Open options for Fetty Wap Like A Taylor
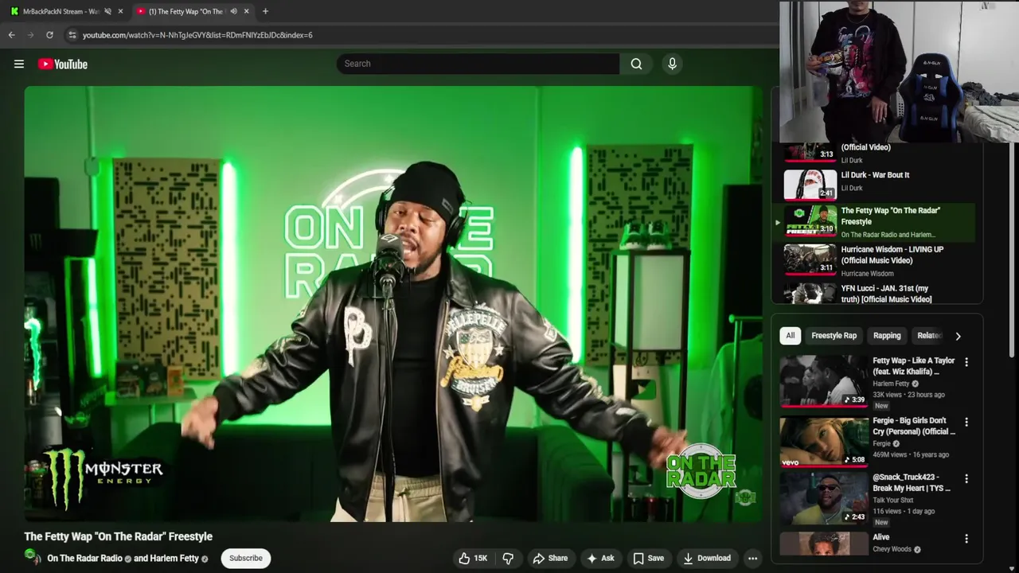Screen dimensions: 1019x573 coord(966,361)
